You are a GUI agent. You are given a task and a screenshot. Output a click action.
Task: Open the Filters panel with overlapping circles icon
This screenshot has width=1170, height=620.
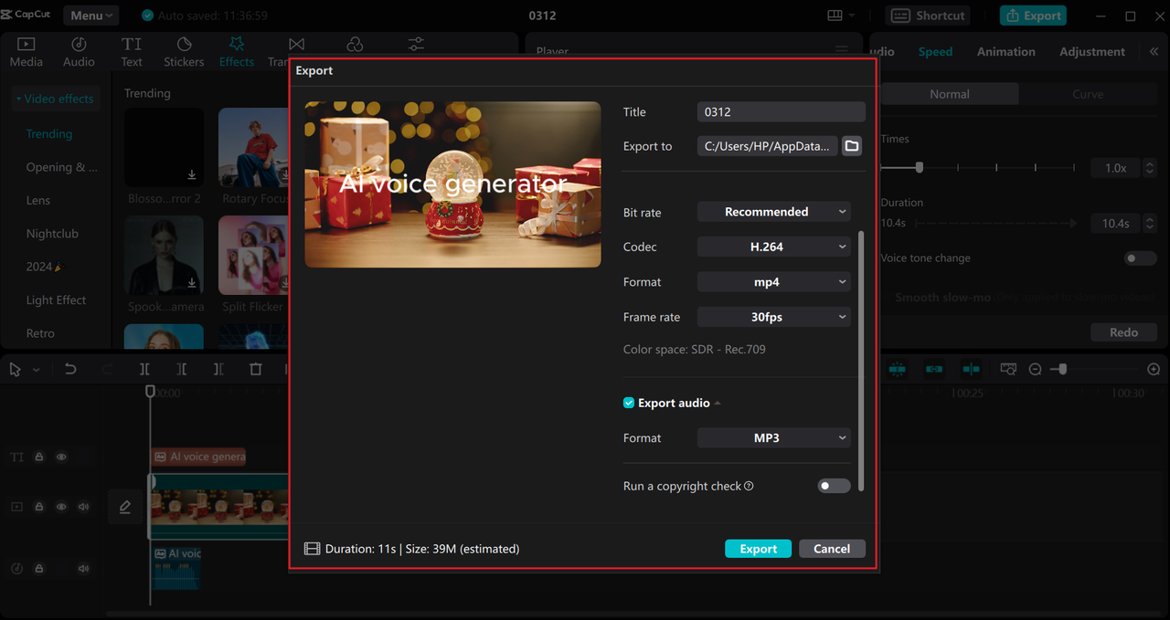click(356, 45)
